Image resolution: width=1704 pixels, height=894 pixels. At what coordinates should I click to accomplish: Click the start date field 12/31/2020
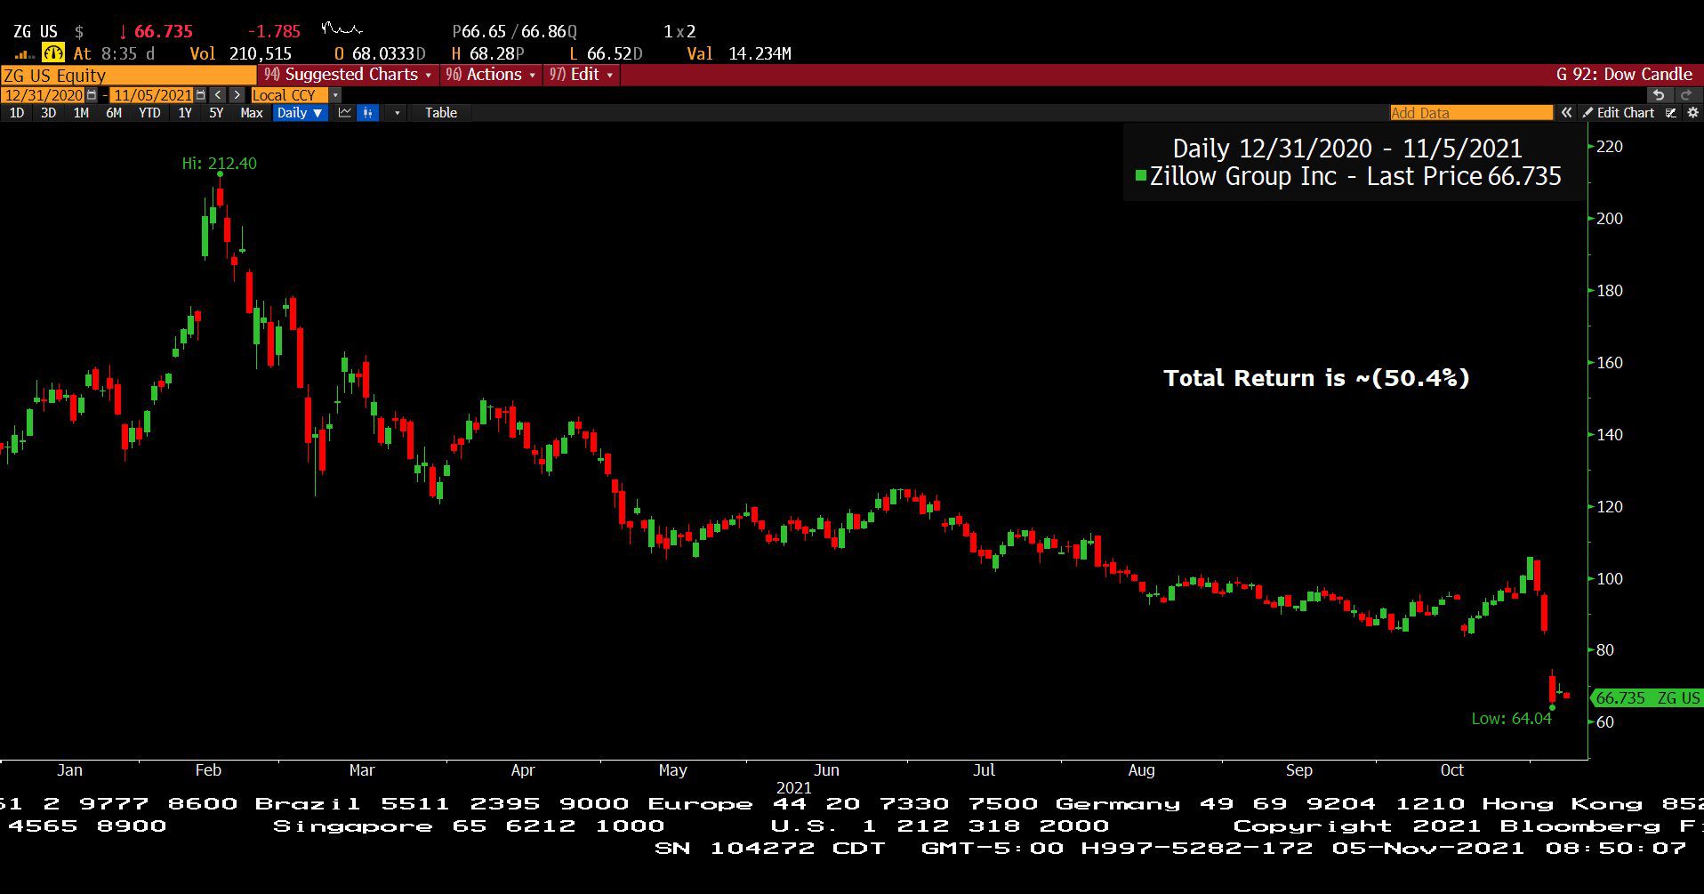(44, 95)
